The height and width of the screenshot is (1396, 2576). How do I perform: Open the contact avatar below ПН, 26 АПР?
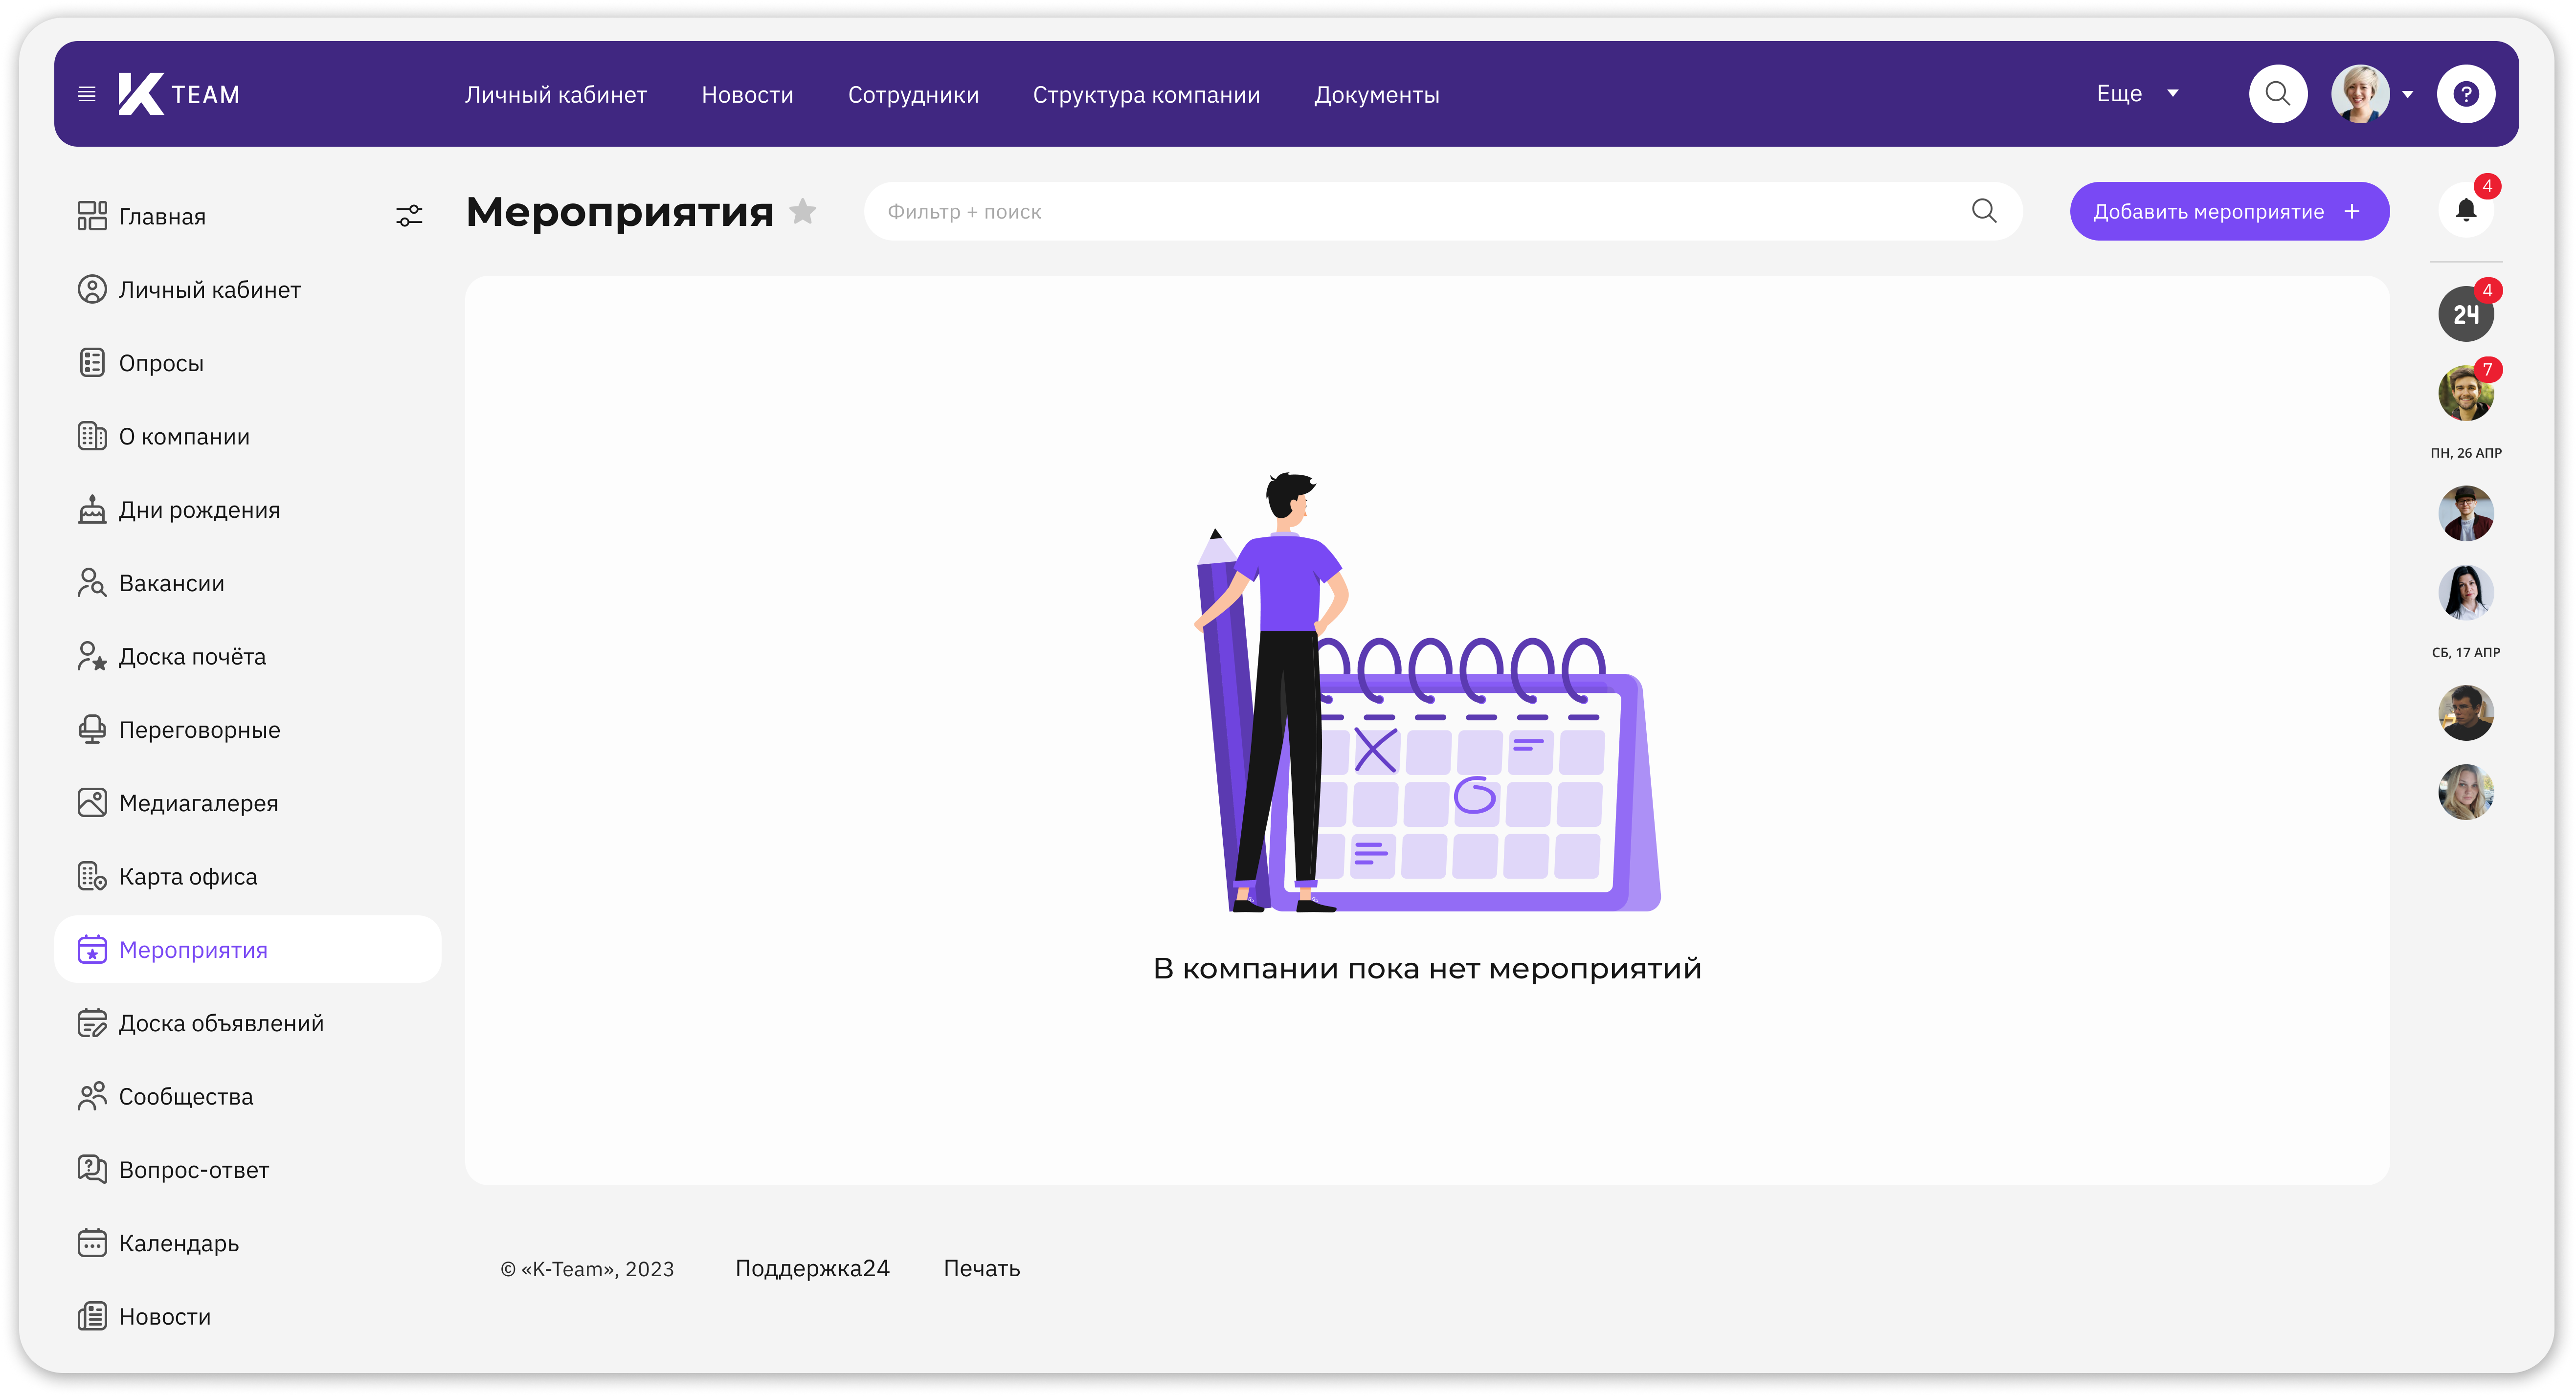coord(2465,513)
